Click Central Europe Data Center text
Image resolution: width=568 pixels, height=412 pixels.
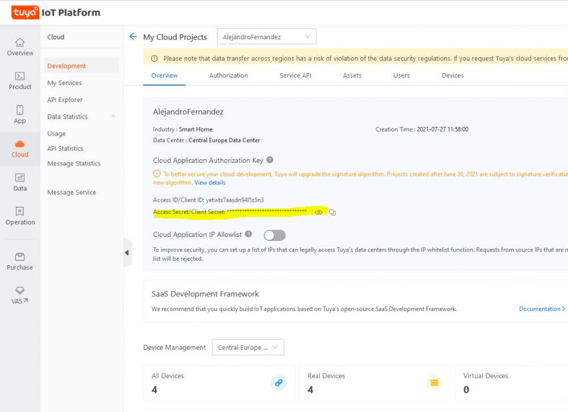[x=224, y=140]
